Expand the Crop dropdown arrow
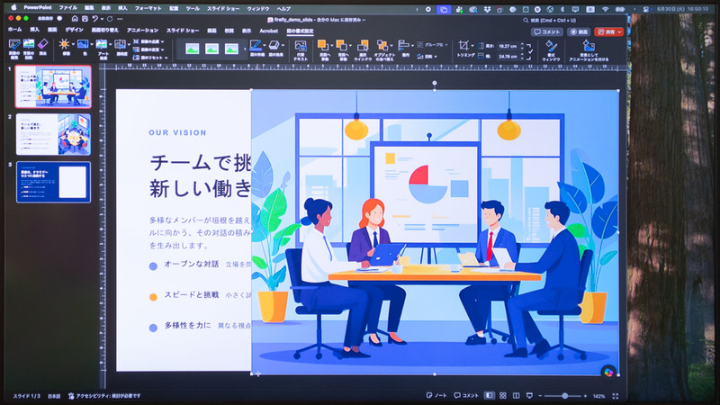 pos(472,45)
